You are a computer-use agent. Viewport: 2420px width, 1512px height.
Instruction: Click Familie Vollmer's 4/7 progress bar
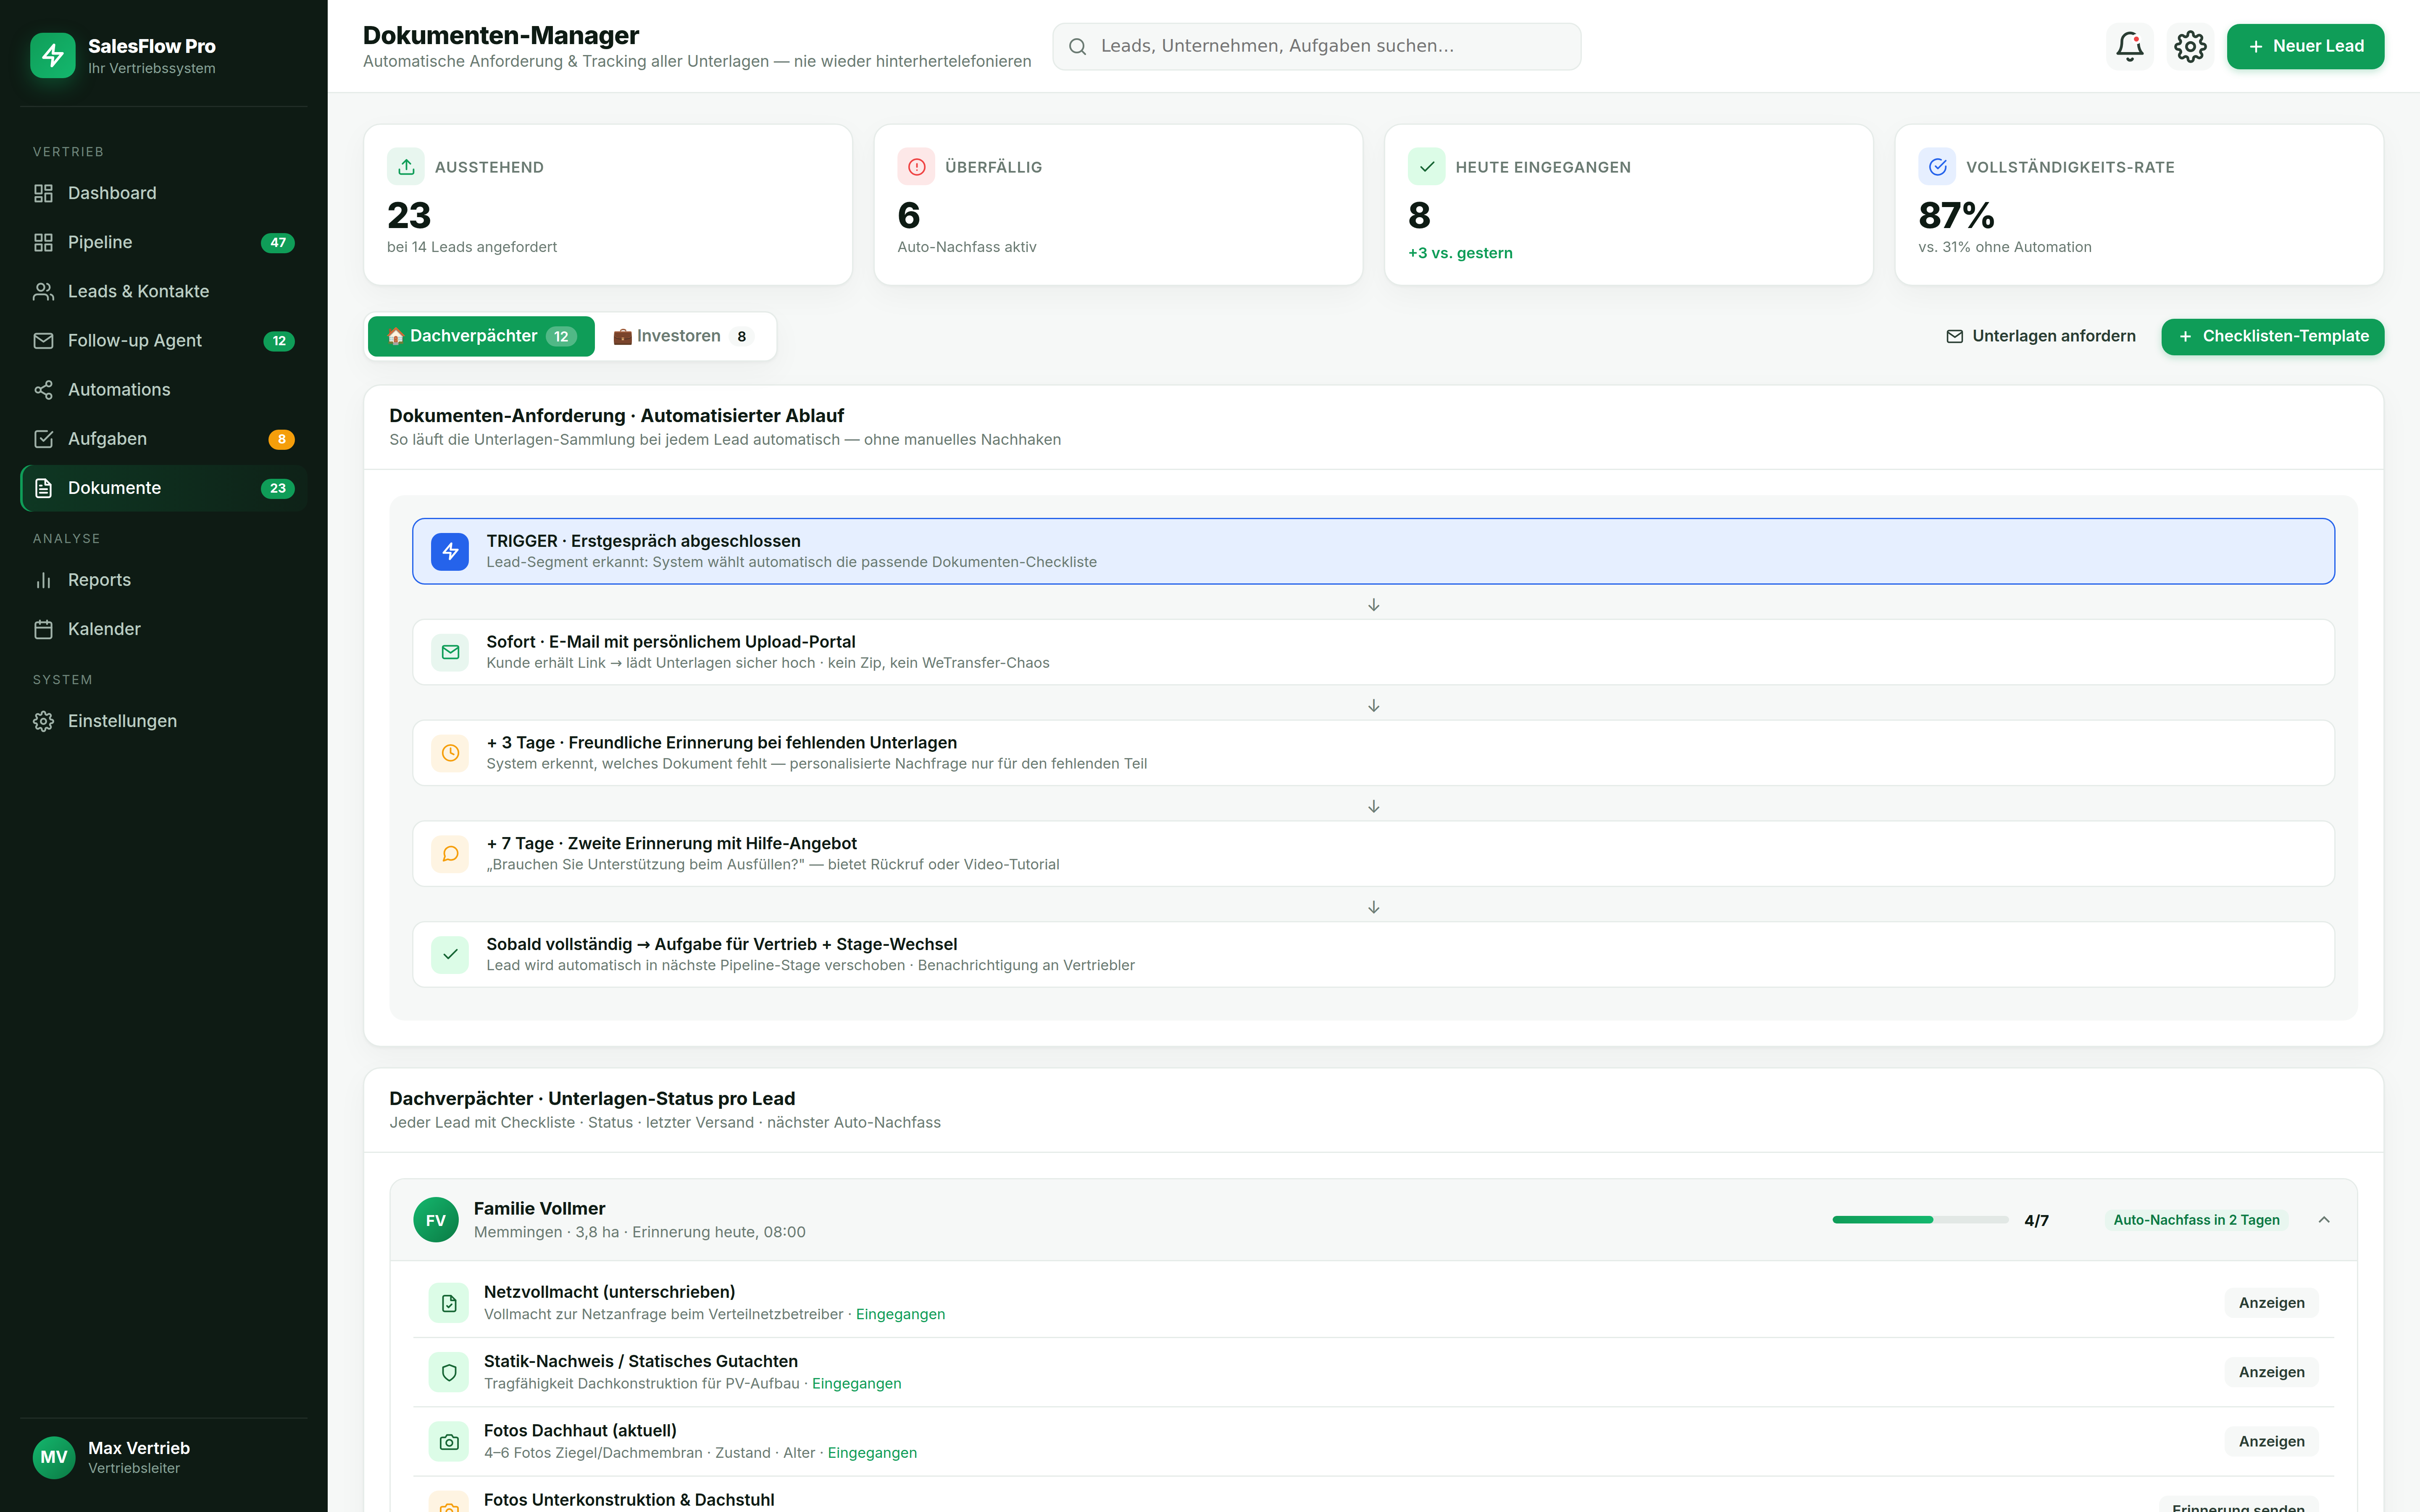[x=1920, y=1220]
